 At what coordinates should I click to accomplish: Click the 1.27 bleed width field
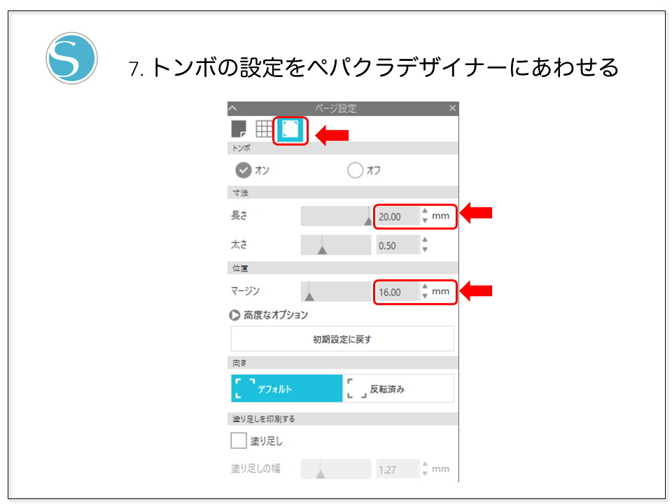point(398,469)
